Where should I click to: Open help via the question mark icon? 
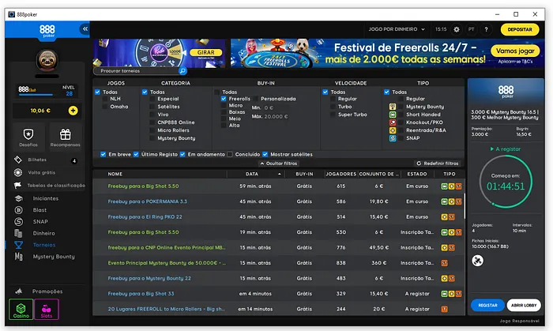(486, 29)
